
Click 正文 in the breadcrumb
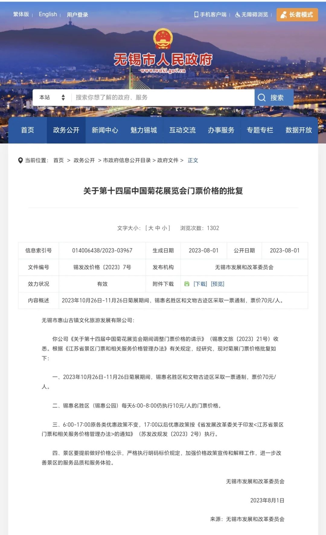193,160
